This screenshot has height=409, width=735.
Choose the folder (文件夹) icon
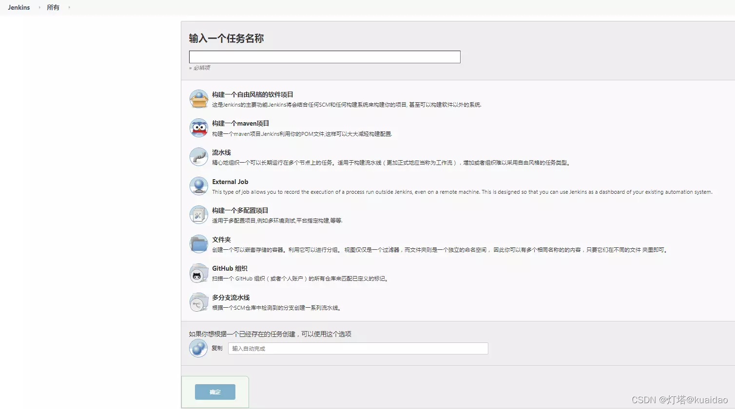pyautogui.click(x=199, y=244)
